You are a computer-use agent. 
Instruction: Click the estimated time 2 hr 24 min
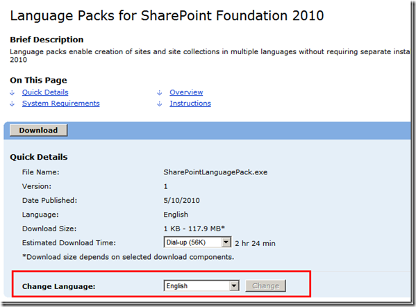coord(255,243)
